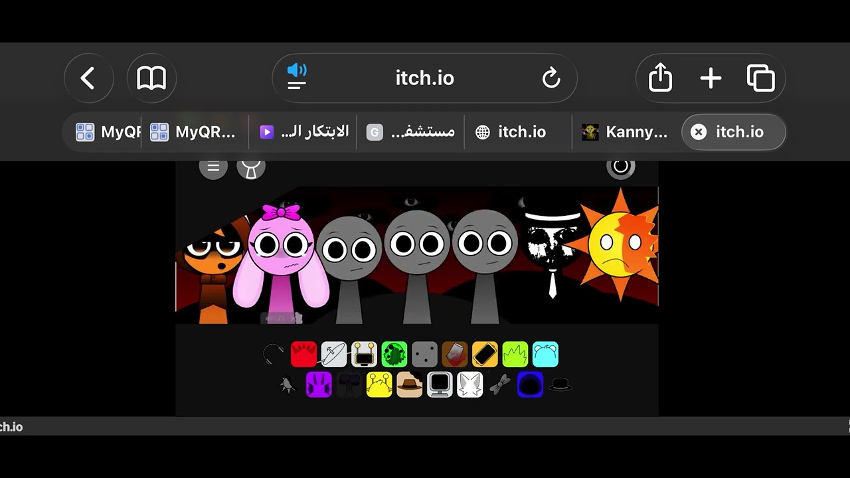Choose the gray dotted face sound icon

tap(424, 355)
